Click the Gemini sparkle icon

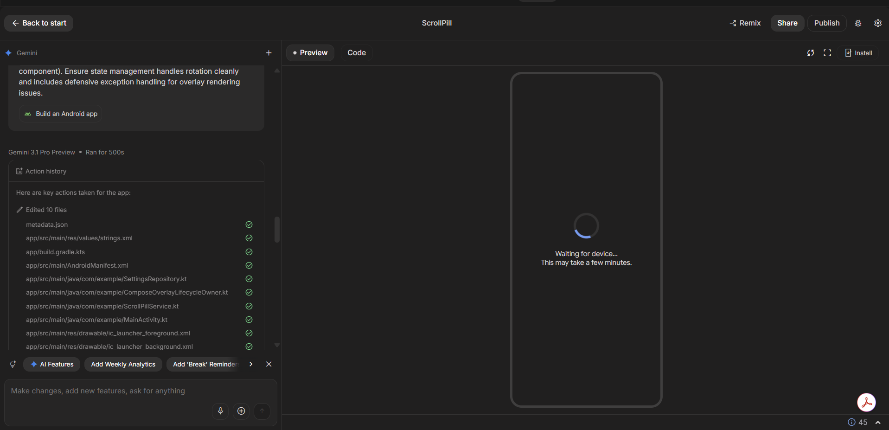click(x=8, y=53)
